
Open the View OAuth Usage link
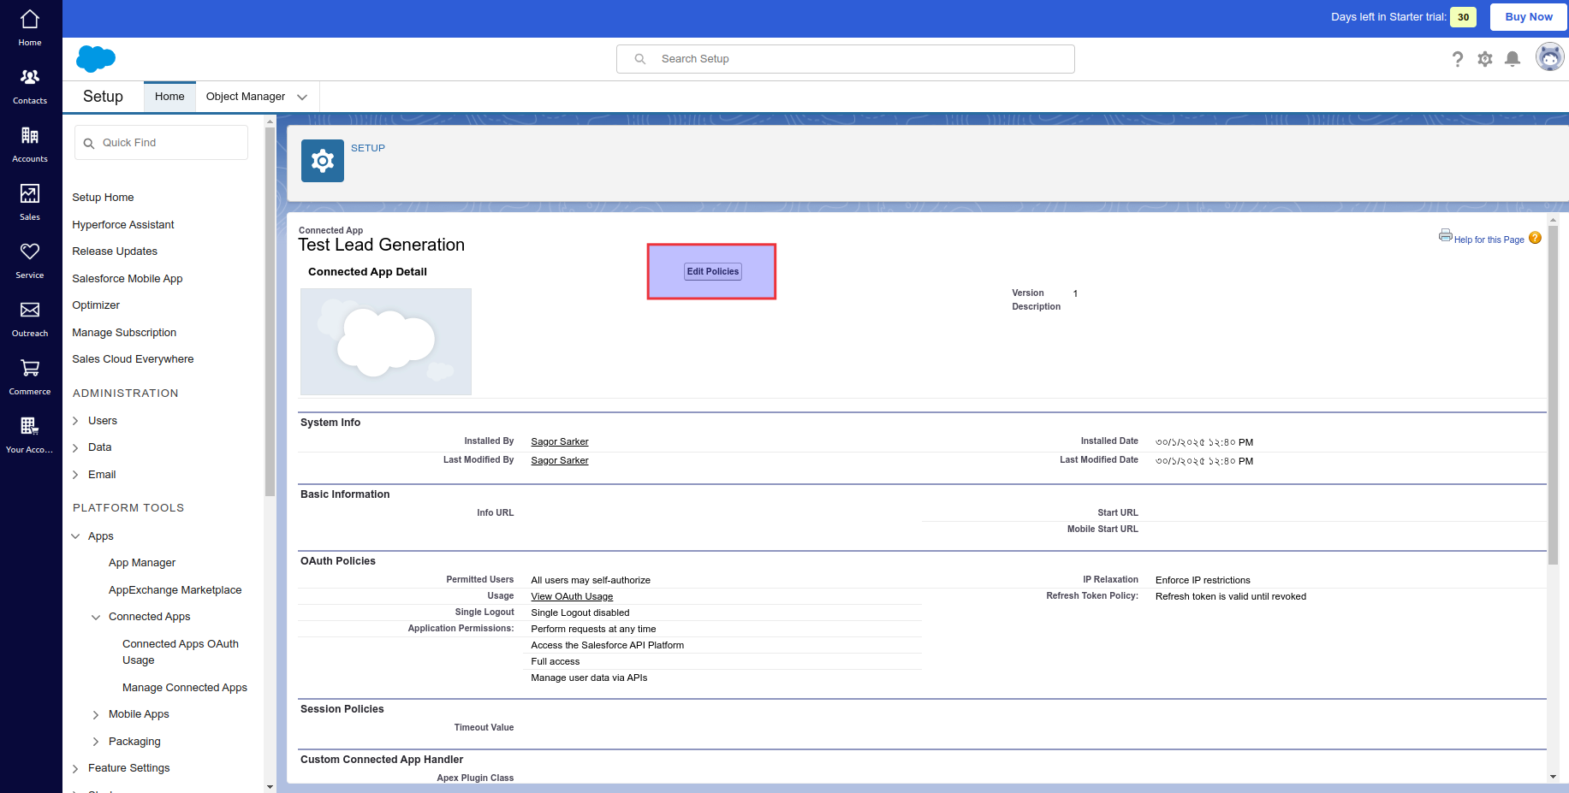coord(572,596)
